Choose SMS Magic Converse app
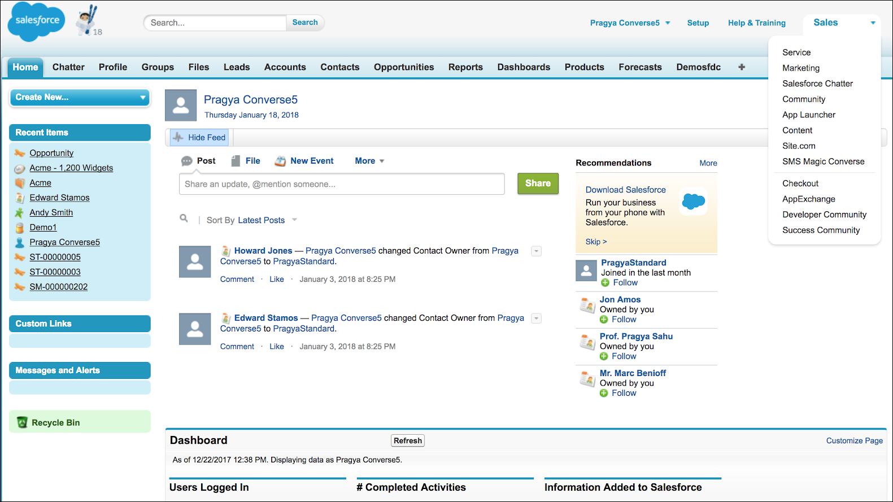This screenshot has height=502, width=893. click(823, 161)
